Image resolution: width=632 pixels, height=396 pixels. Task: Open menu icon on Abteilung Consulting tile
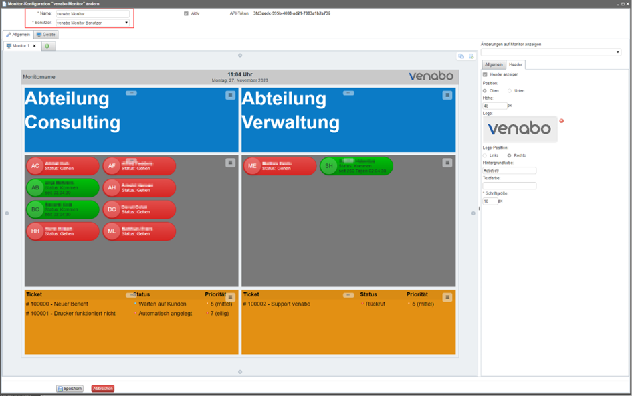(x=230, y=96)
